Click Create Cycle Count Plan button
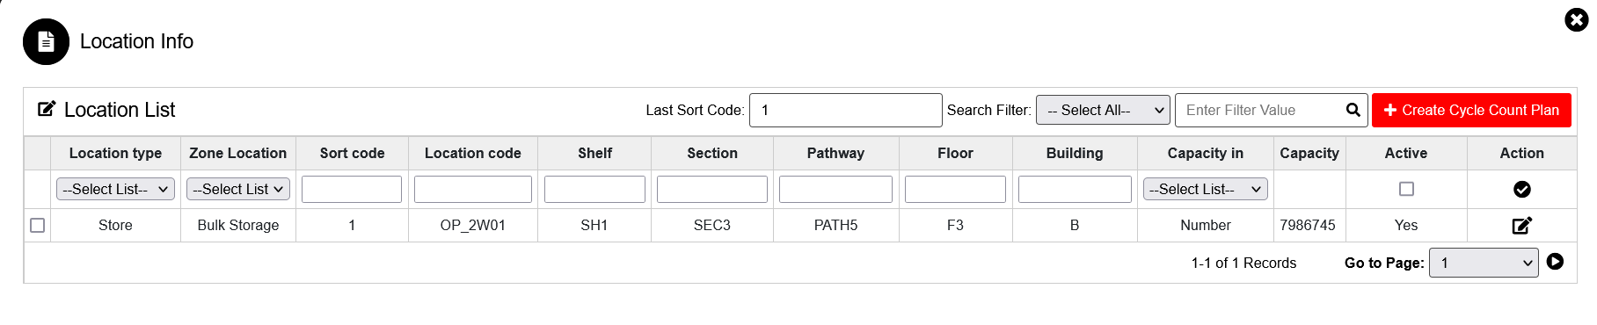The image size is (1597, 325). (1471, 110)
